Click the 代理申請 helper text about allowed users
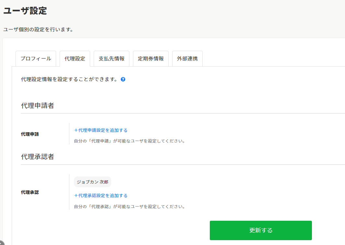This screenshot has height=245, width=345. click(x=129, y=141)
